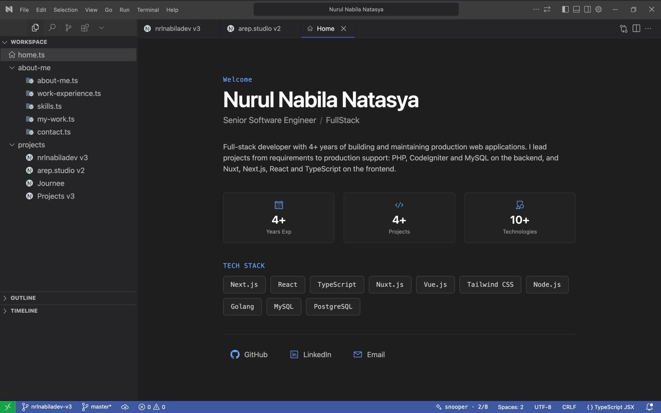Open the notifications bell icon
Image resolution: width=661 pixels, height=413 pixels.
pyautogui.click(x=649, y=407)
